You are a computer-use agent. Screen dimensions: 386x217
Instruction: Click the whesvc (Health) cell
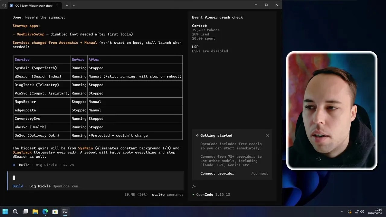42,127
